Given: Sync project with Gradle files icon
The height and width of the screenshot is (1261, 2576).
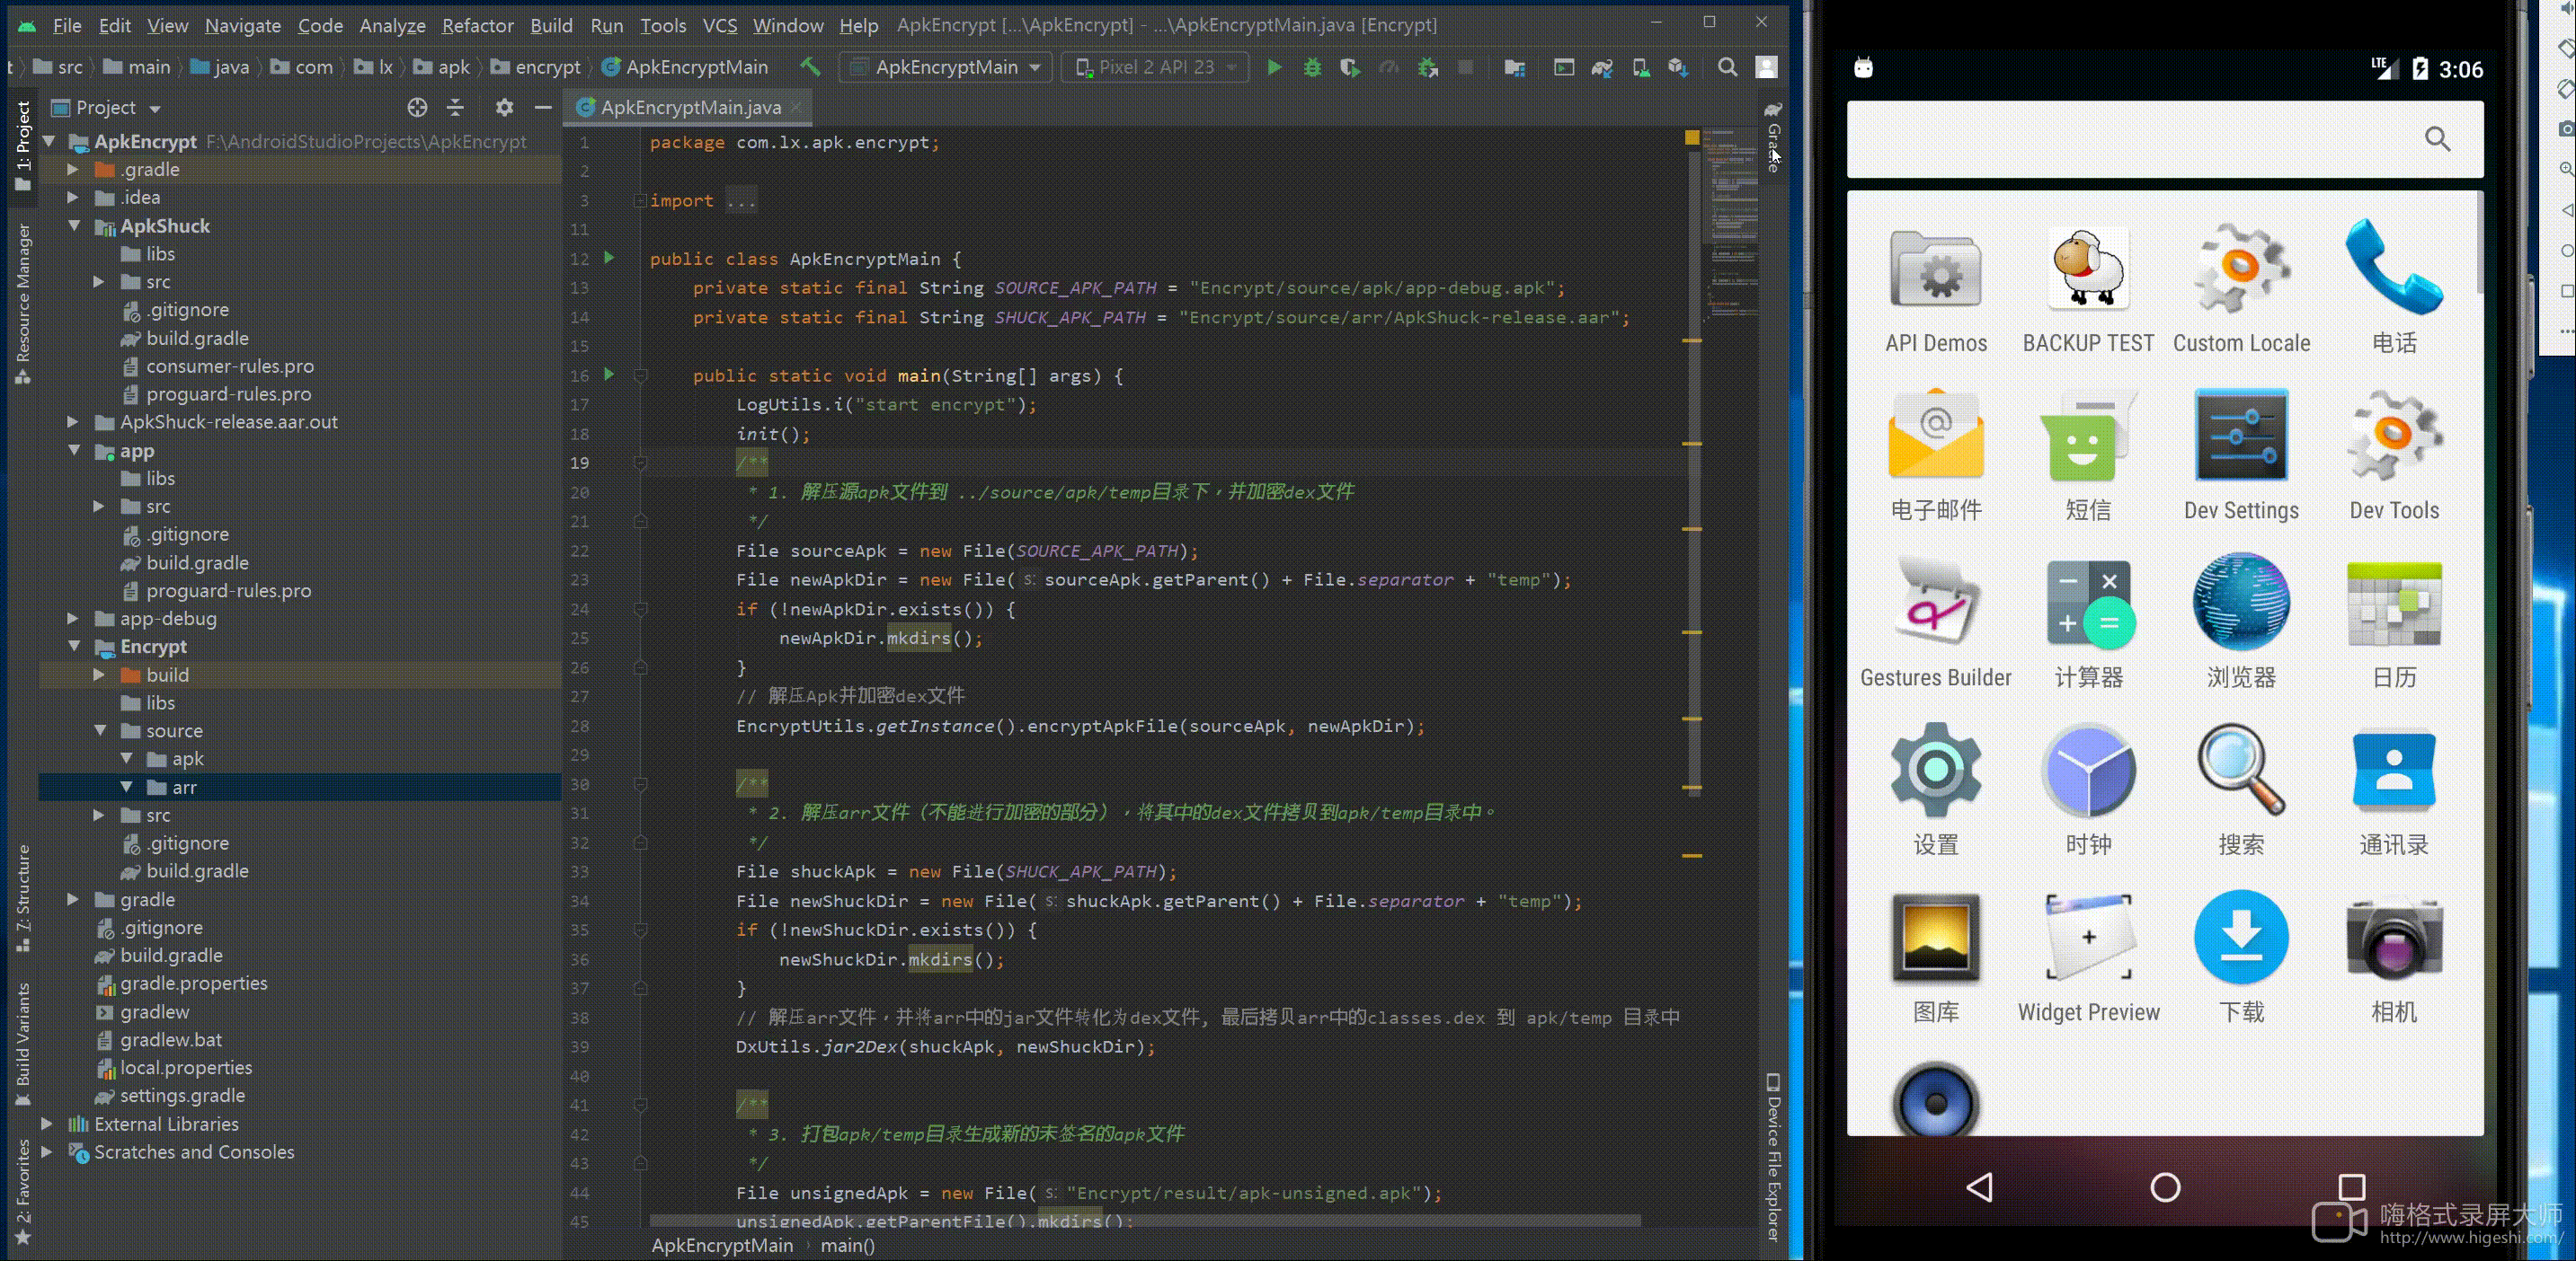Looking at the screenshot, I should point(1602,67).
